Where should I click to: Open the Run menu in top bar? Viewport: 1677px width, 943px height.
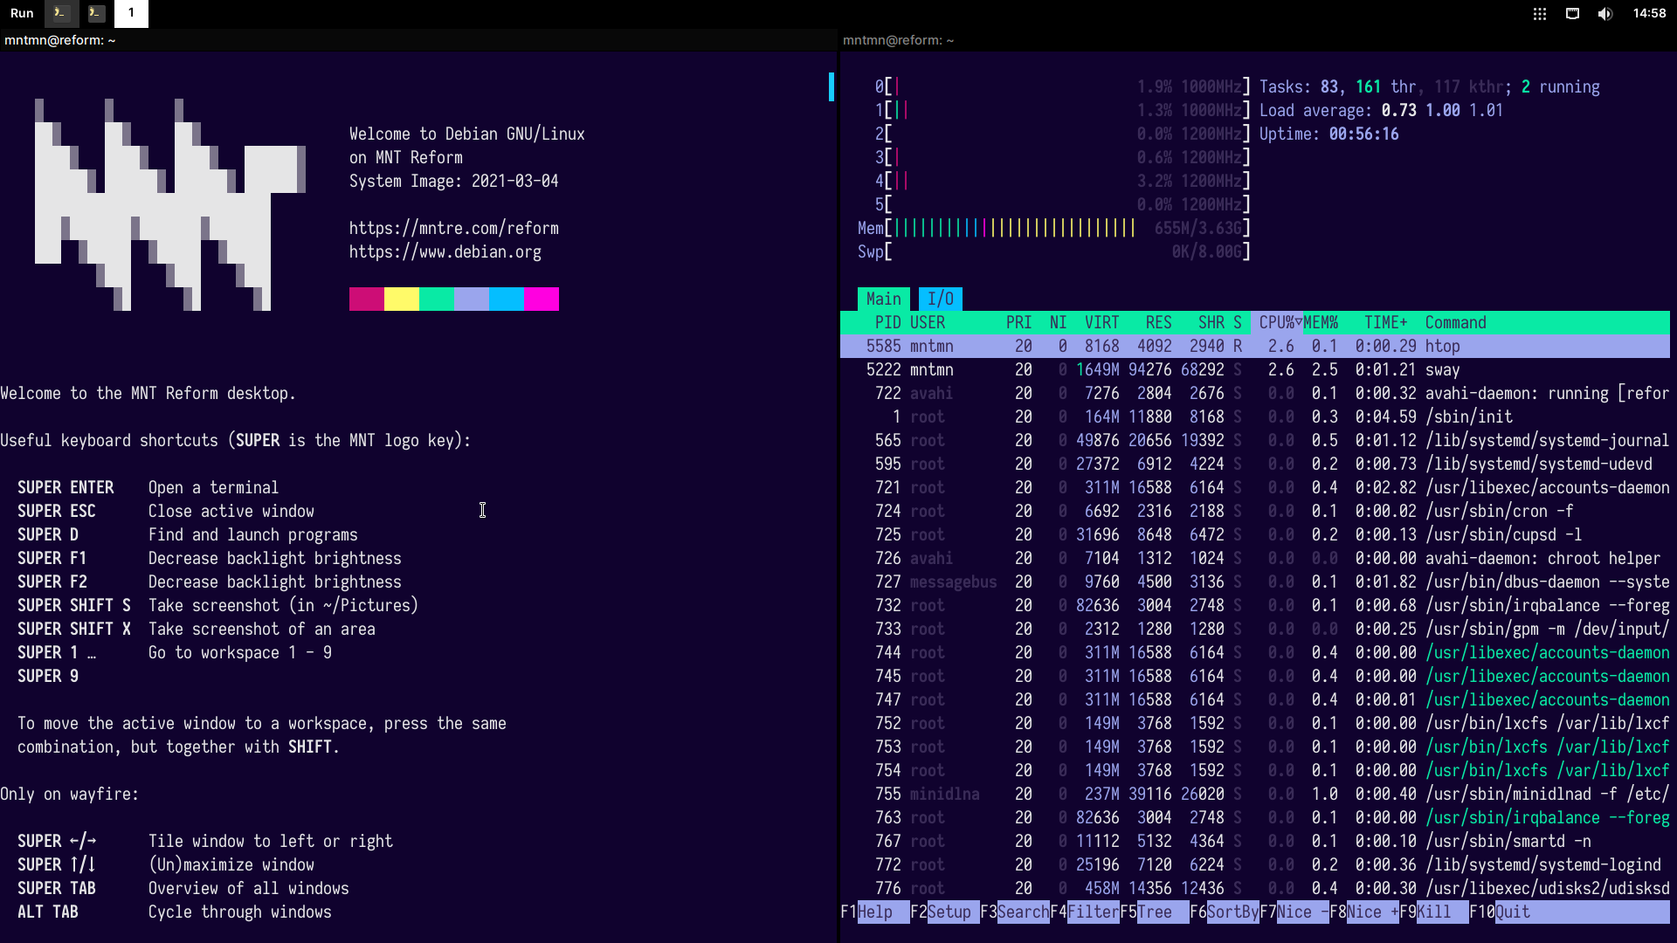tap(22, 13)
